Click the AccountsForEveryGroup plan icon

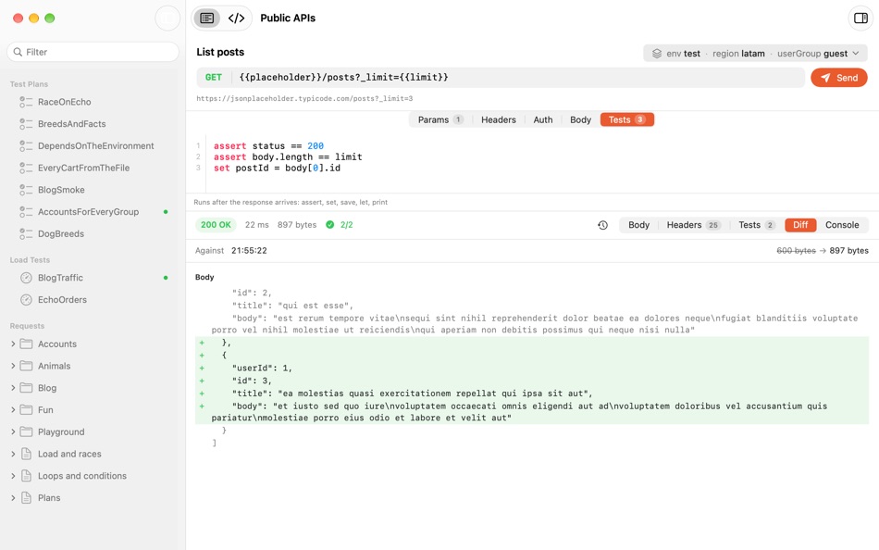coord(26,212)
